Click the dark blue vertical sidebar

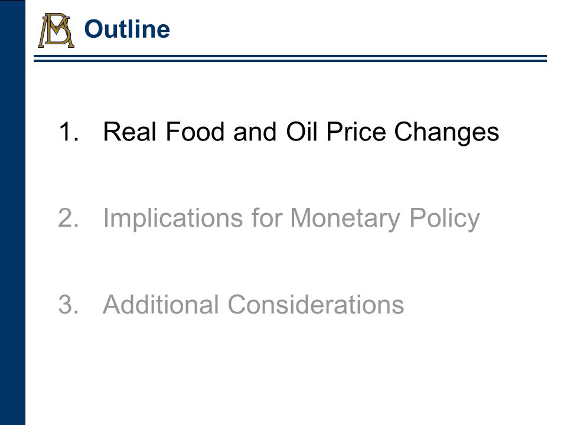pos(12,212)
